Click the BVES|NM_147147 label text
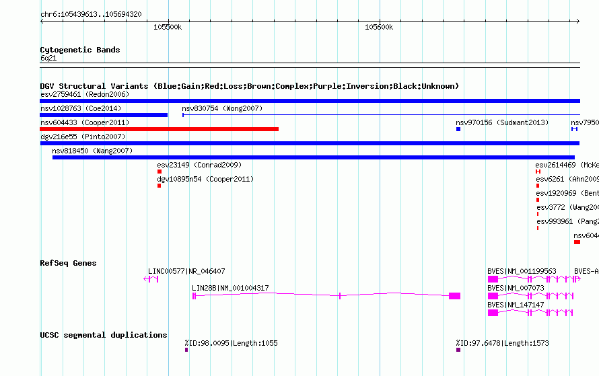The height and width of the screenshot is (376, 599). pos(516,305)
